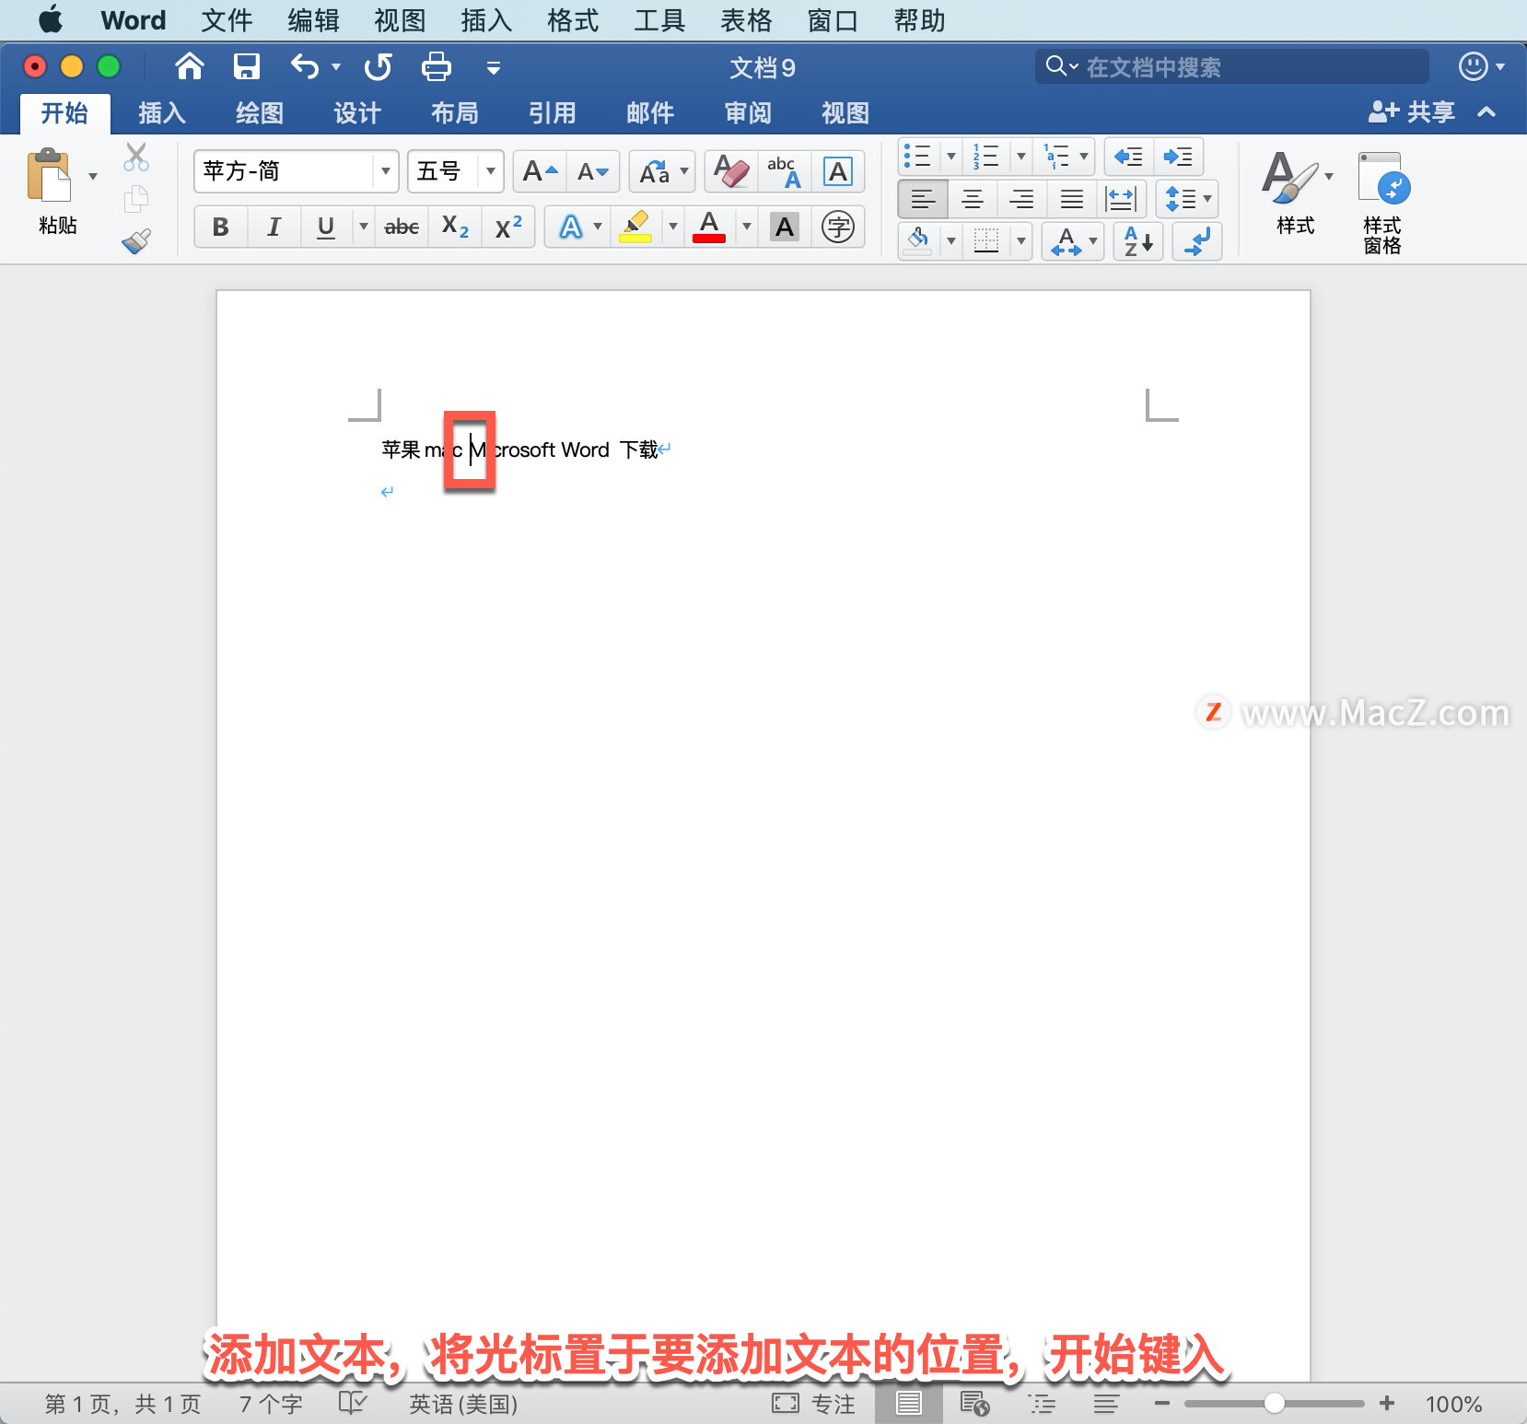
Task: Expand the bullet list style arrow
Action: [x=951, y=157]
